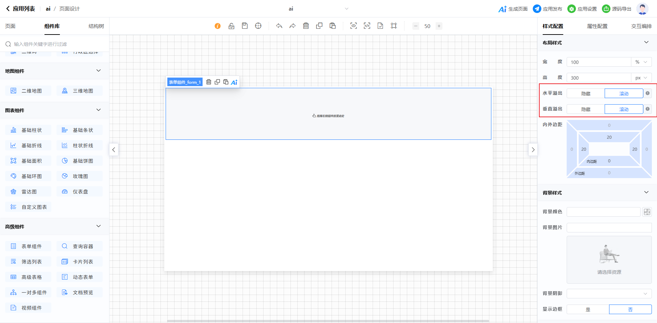Click the redo arrow in toolbar
The width and height of the screenshot is (657, 323).
[292, 26]
